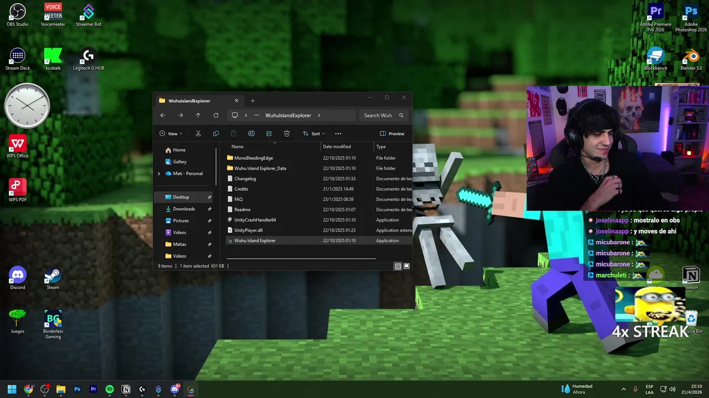Open Logitech G HUB desktop icon
The height and width of the screenshot is (398, 709).
[89, 59]
